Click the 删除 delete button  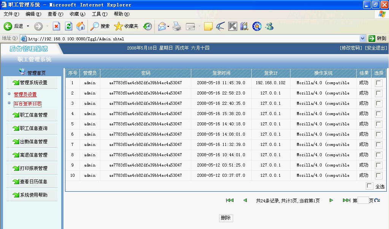pos(226,218)
